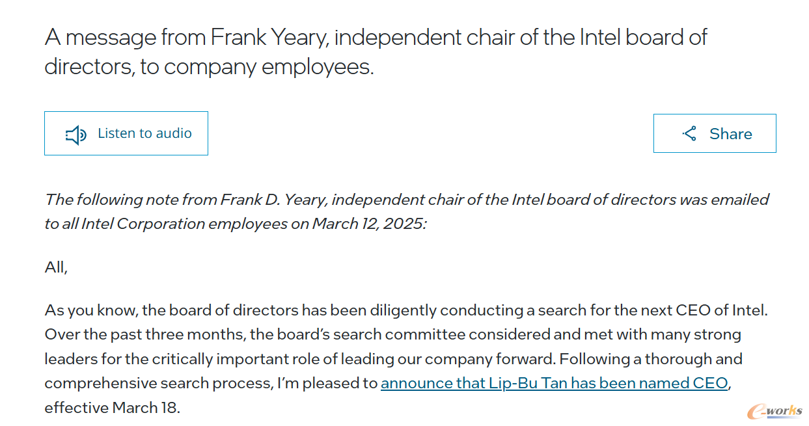Click the phrase 'As you know'
This screenshot has width=809, height=426.
click(90, 310)
